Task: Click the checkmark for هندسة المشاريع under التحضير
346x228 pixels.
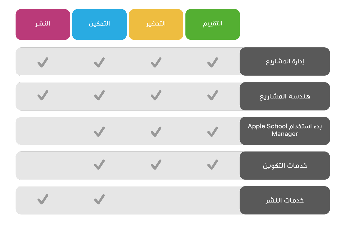Action: click(156, 95)
